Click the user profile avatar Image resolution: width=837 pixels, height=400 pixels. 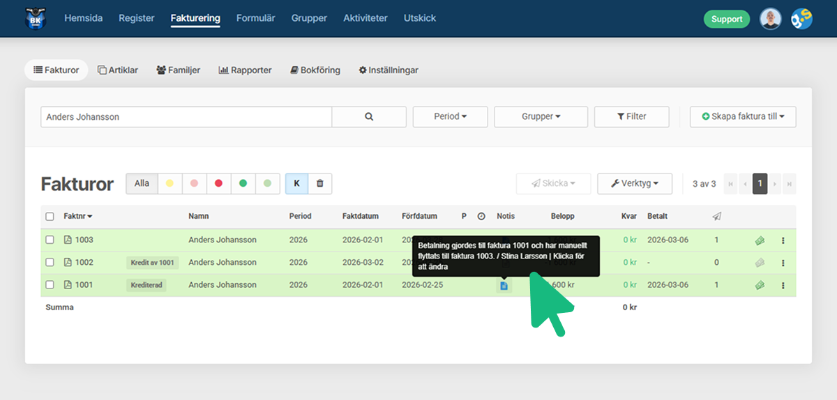pos(770,19)
